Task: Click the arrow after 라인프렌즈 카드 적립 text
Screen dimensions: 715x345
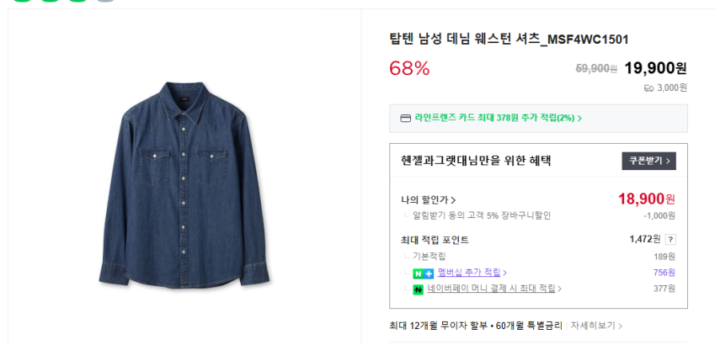Action: [x=579, y=119]
